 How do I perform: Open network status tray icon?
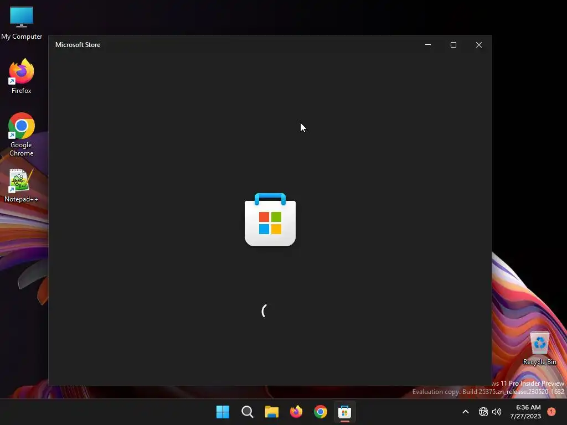tap(483, 412)
